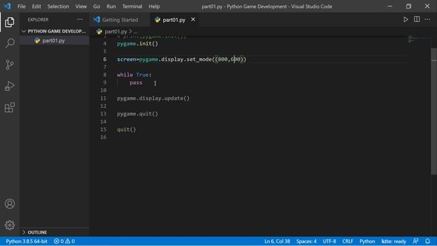The width and height of the screenshot is (437, 246).
Task: Open the Help menu
Action: (154, 6)
